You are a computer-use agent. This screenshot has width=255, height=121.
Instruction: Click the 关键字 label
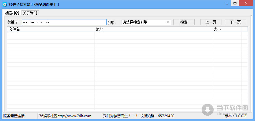(14, 22)
